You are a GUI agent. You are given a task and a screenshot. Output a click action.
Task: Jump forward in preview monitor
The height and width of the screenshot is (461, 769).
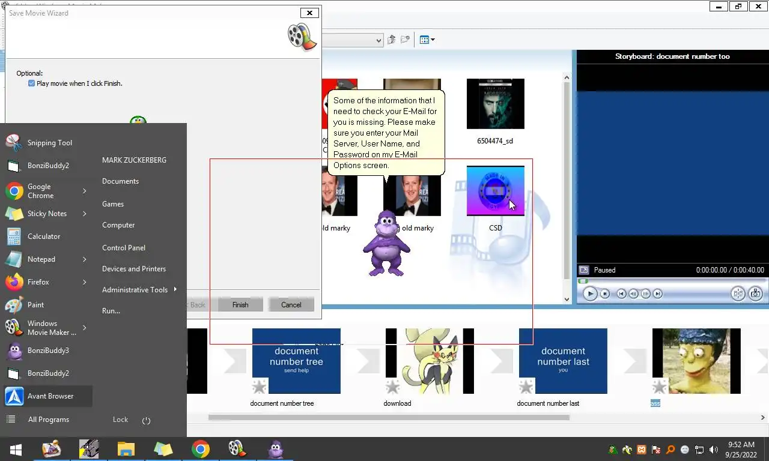(658, 294)
